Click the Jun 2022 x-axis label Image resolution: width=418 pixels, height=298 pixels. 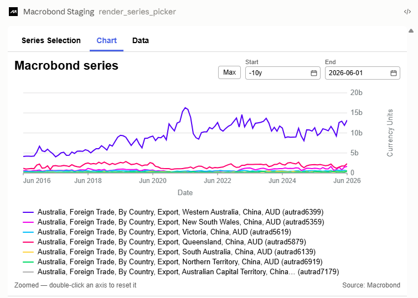(x=218, y=181)
